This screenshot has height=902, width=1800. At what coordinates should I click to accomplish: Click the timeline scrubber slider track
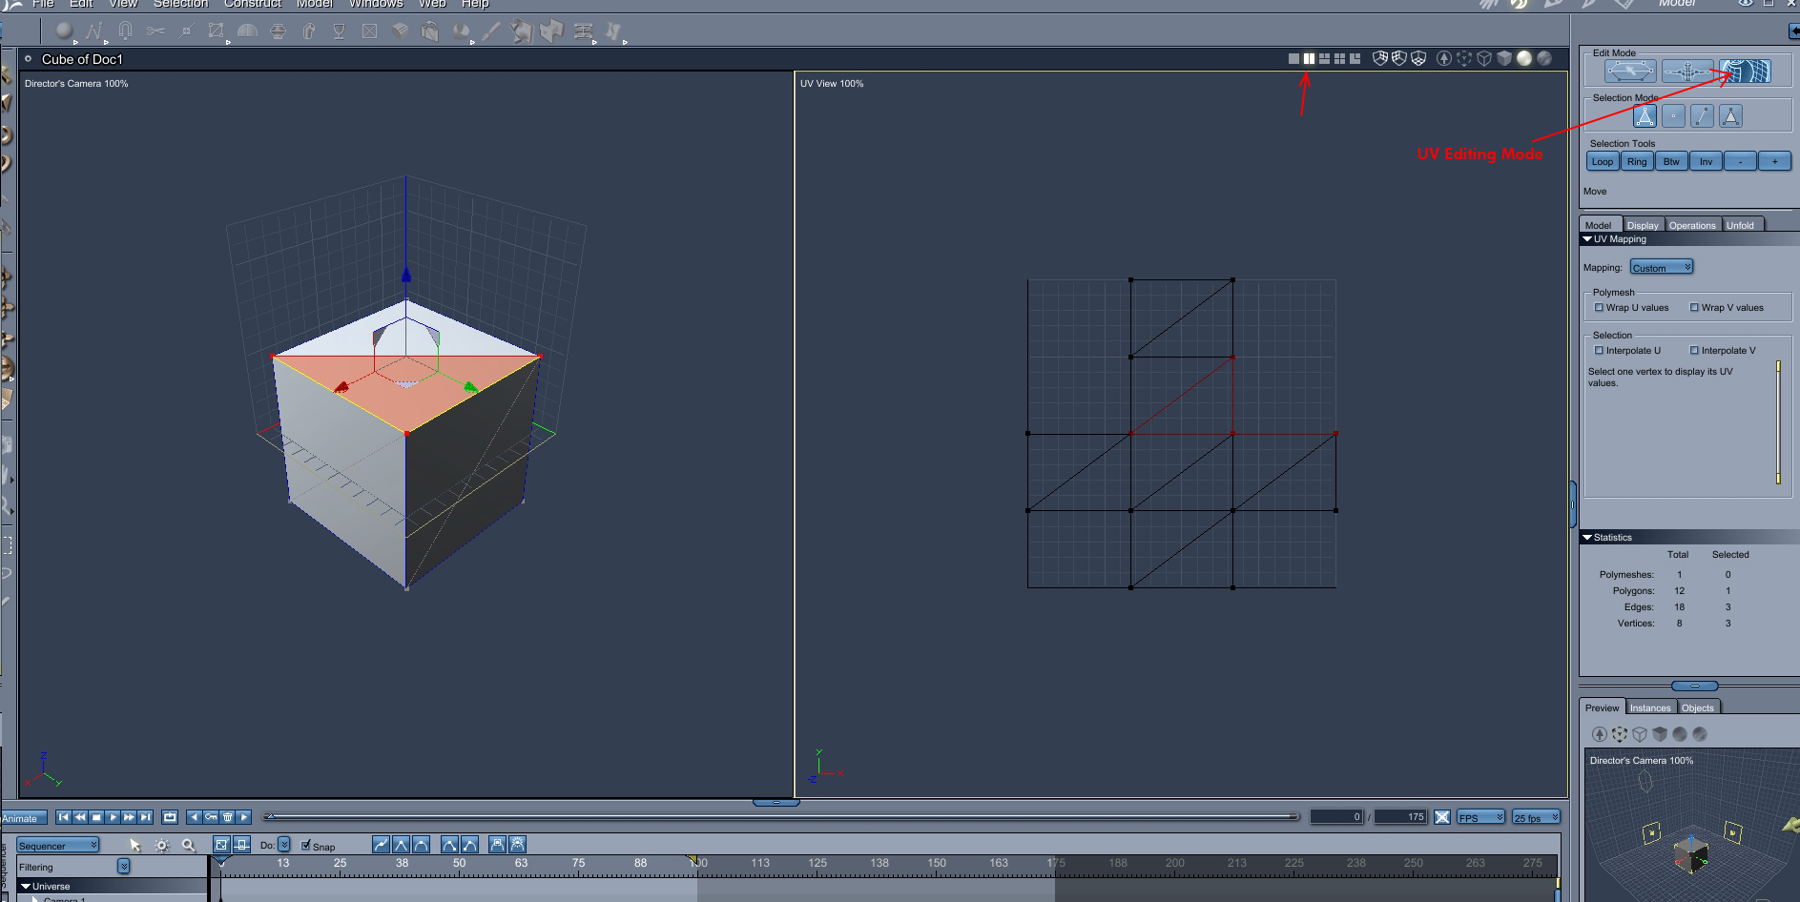[x=782, y=816]
